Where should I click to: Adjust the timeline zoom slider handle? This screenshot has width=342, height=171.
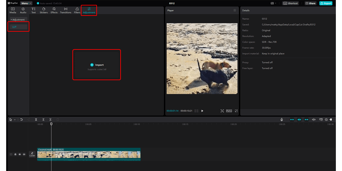(331, 120)
